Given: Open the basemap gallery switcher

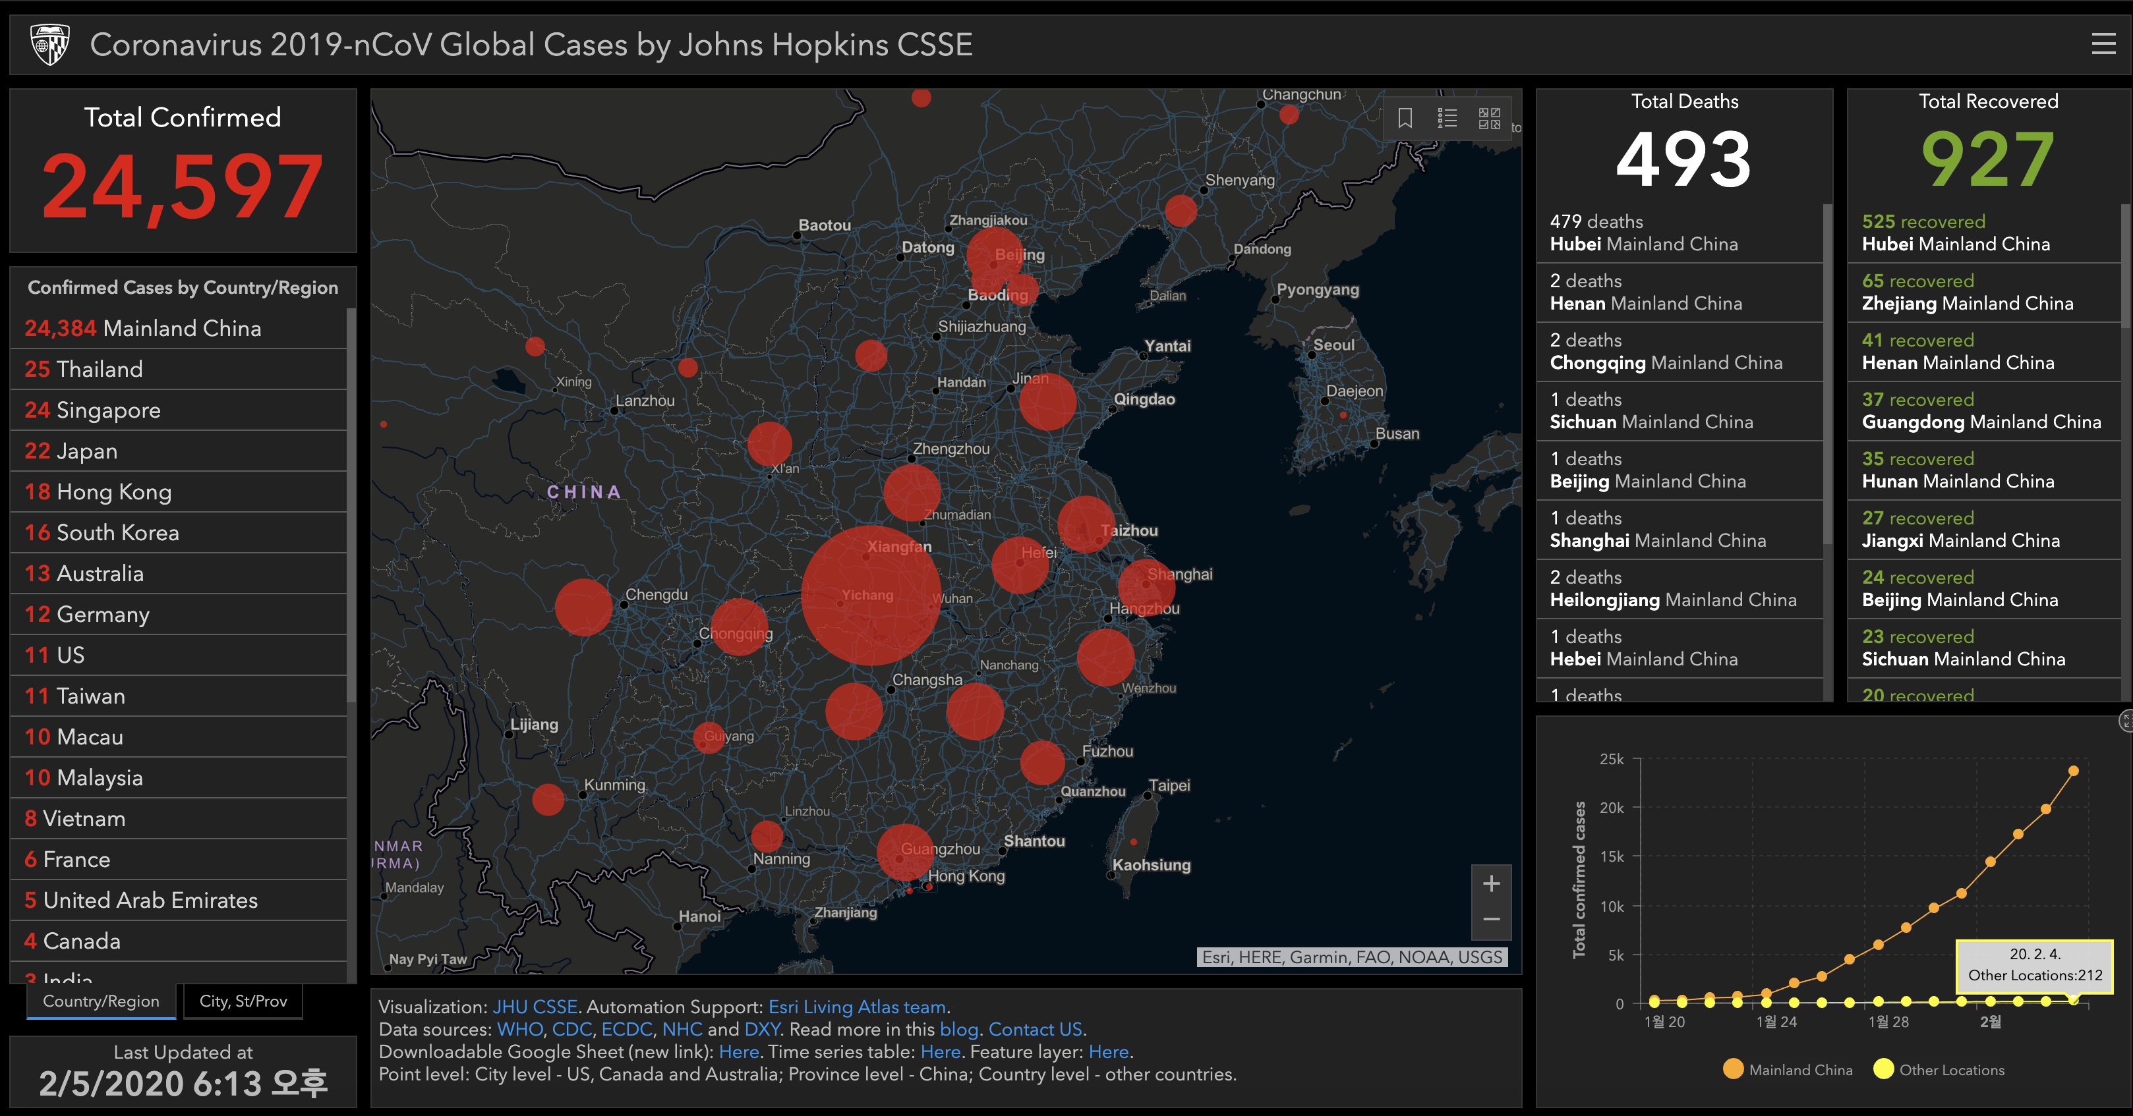Looking at the screenshot, I should click(1489, 119).
